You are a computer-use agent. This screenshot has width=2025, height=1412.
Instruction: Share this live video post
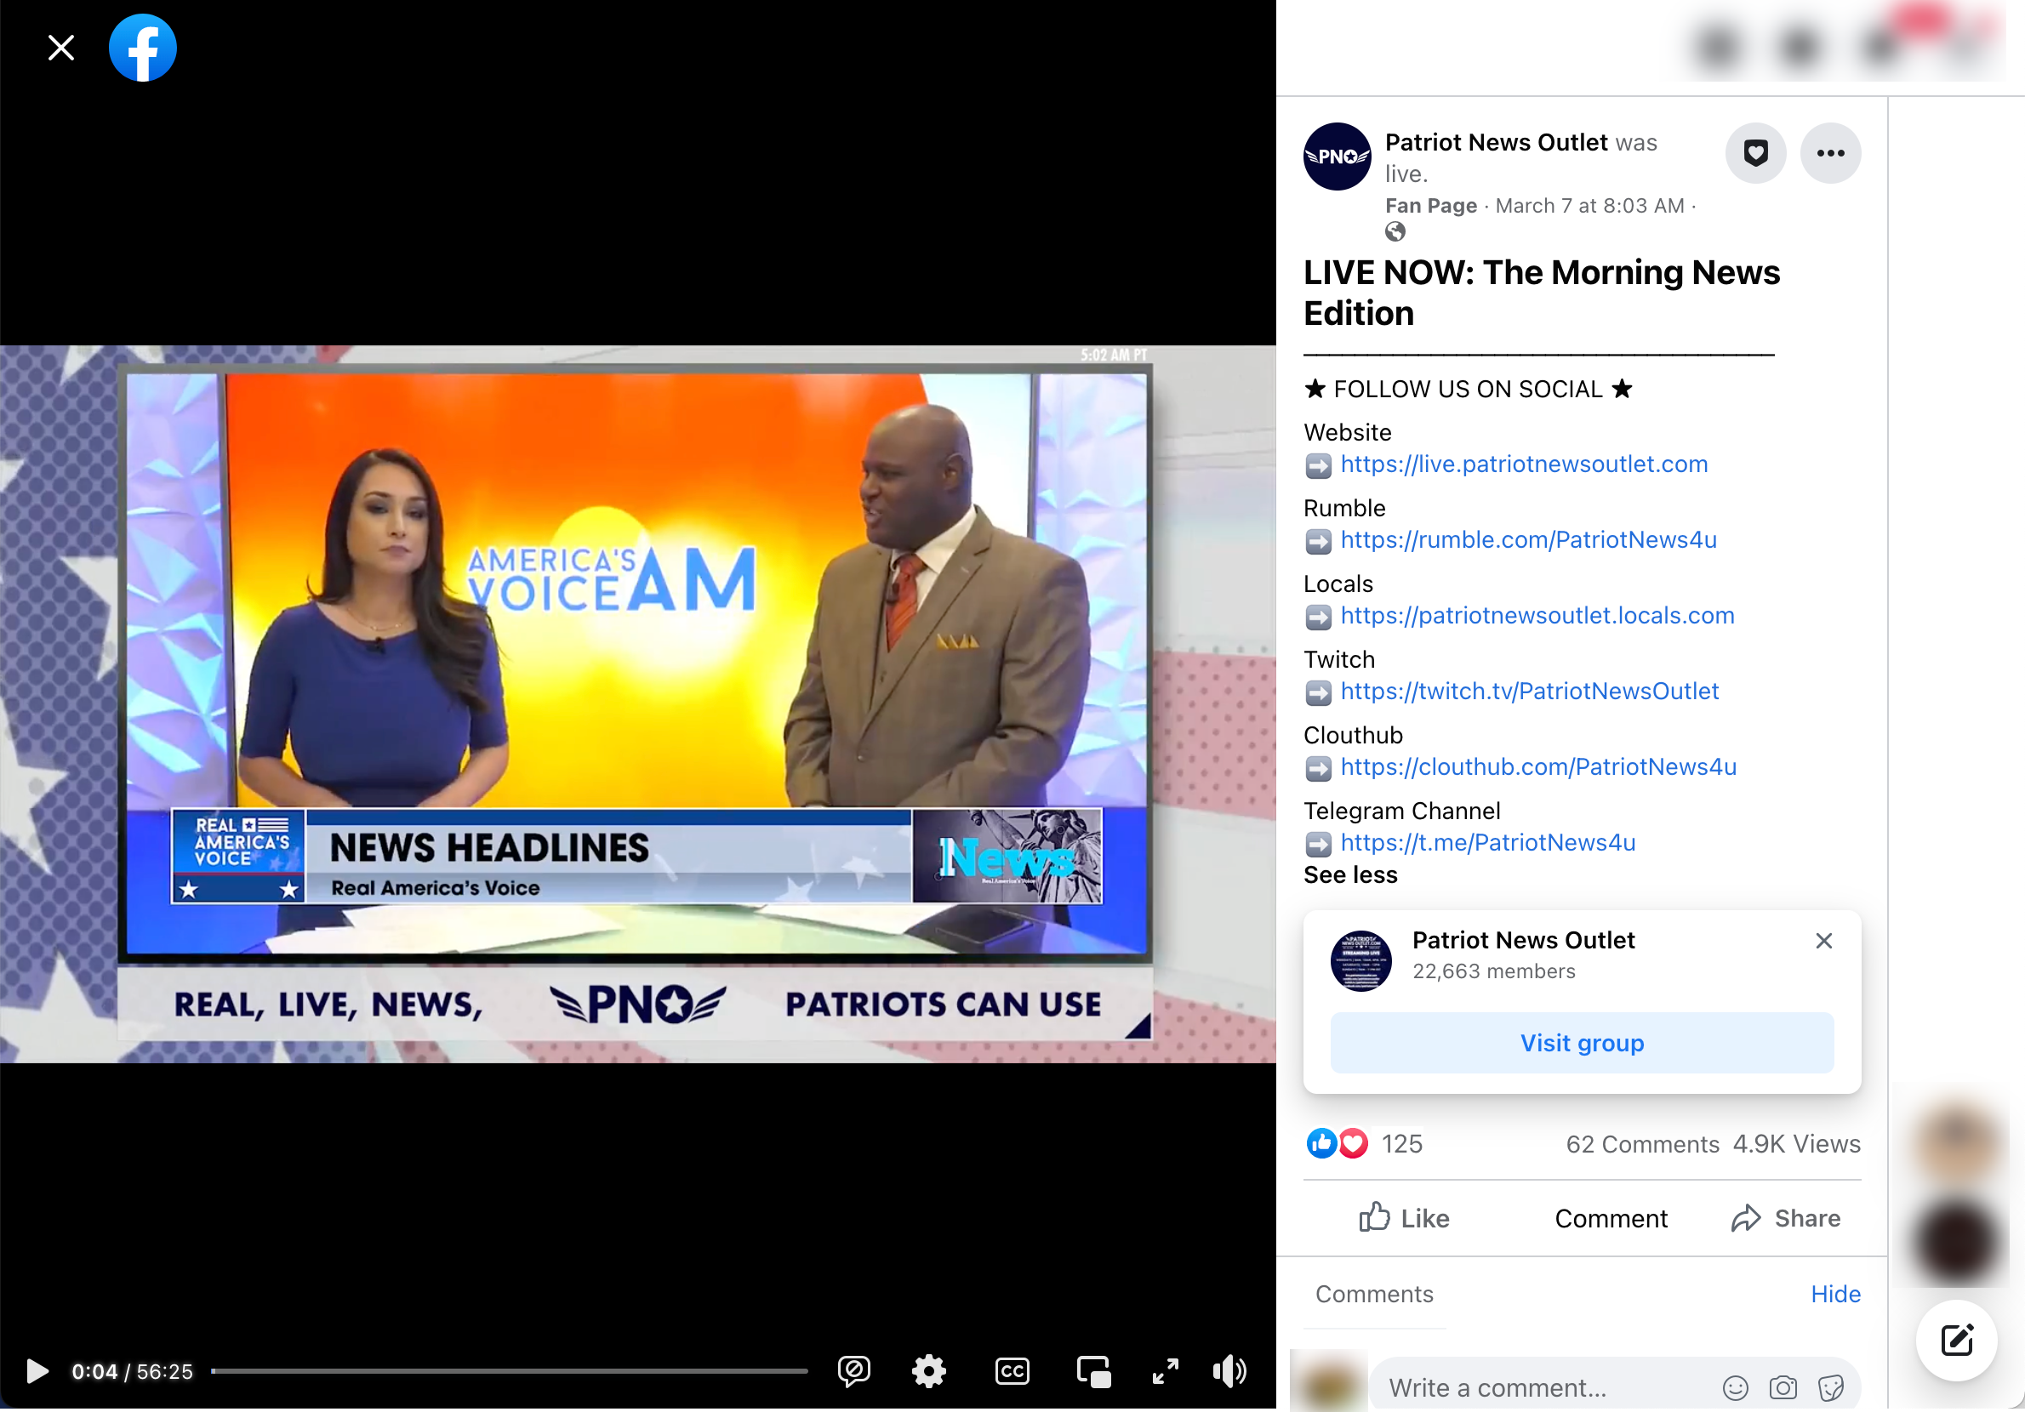1786,1218
